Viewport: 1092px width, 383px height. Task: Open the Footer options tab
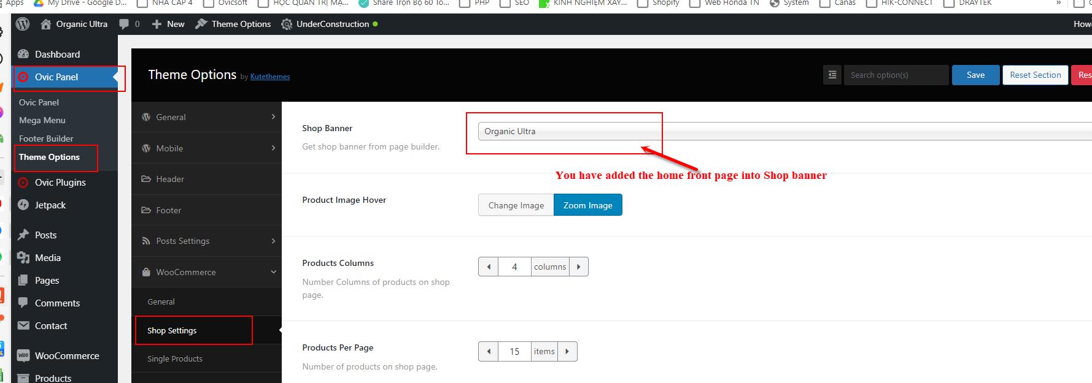pos(206,210)
